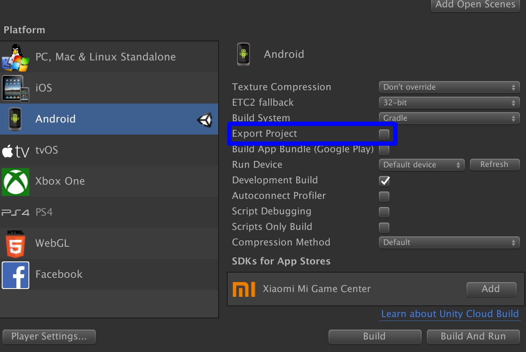The image size is (526, 352).
Task: Click the green Xbox One icon
Action: (x=16, y=182)
